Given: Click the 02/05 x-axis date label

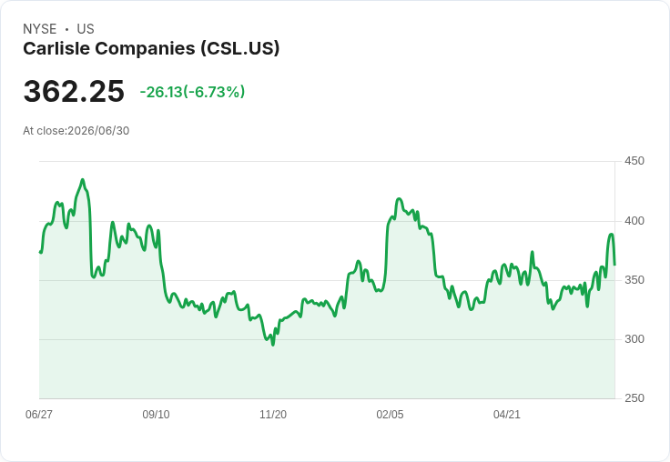Looking at the screenshot, I should [x=390, y=414].
